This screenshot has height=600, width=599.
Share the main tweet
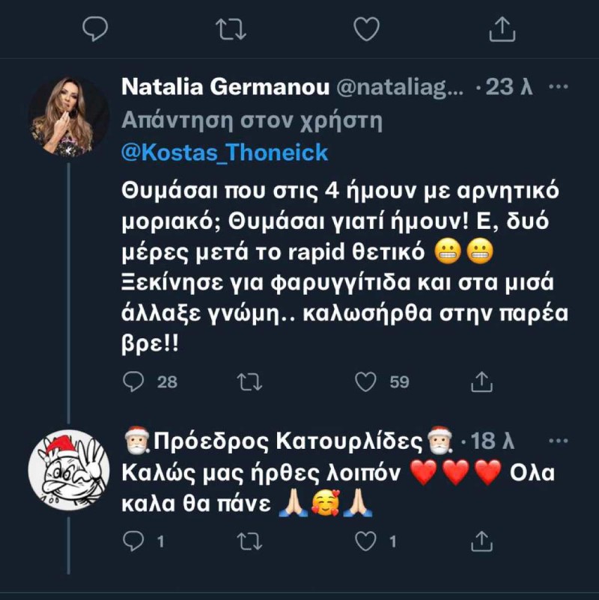point(502,28)
